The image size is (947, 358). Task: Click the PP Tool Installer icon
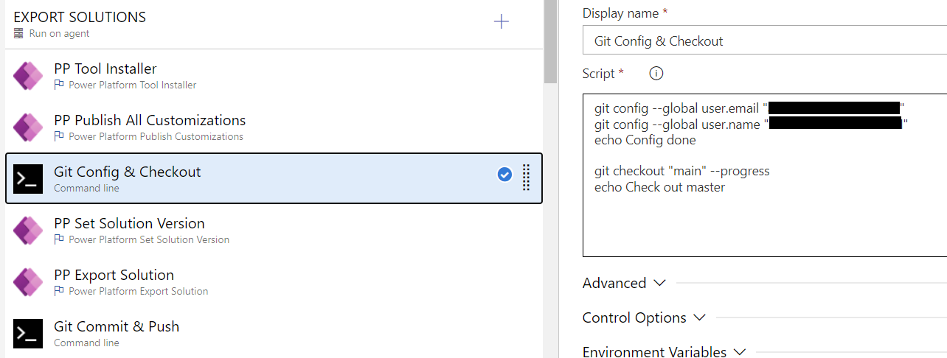click(28, 76)
